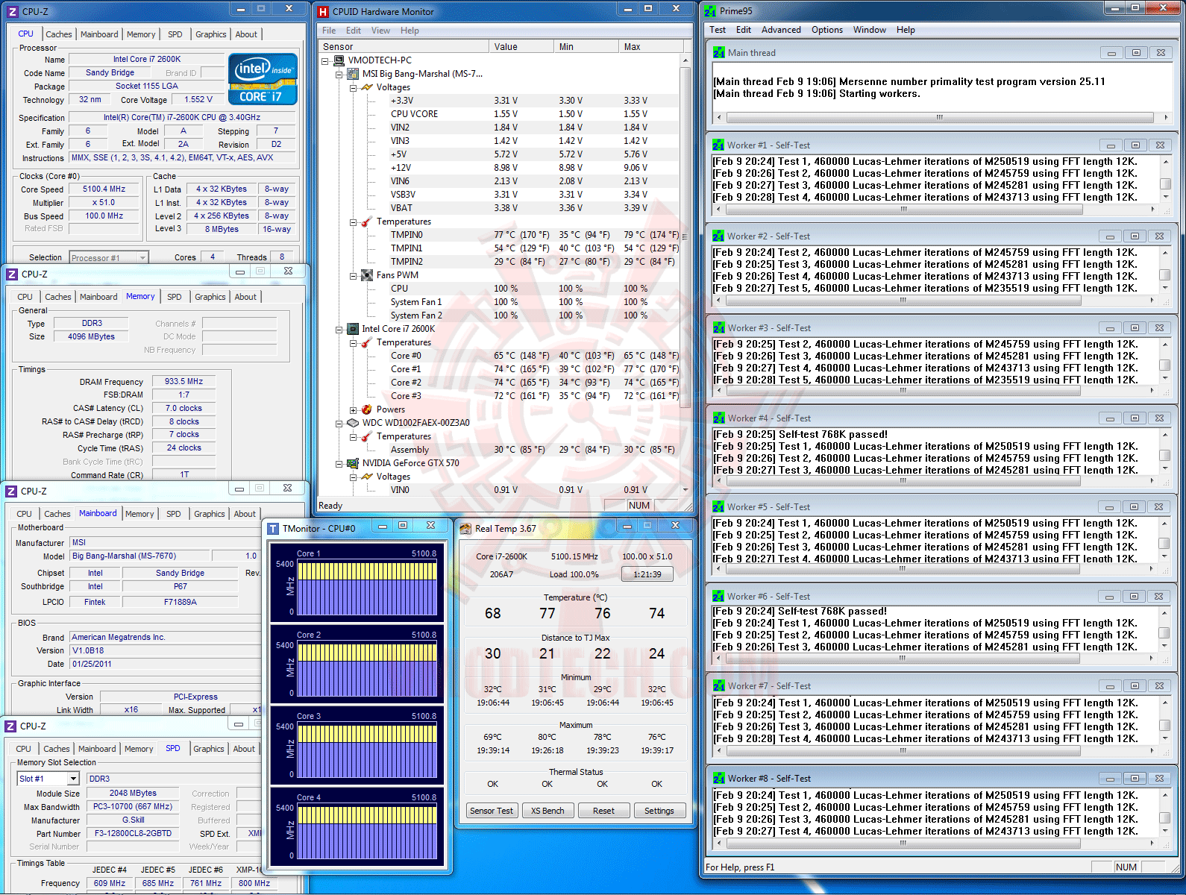Open the View menu in Hardware Monitor
Viewport: 1186px width, 895px height.
click(380, 31)
